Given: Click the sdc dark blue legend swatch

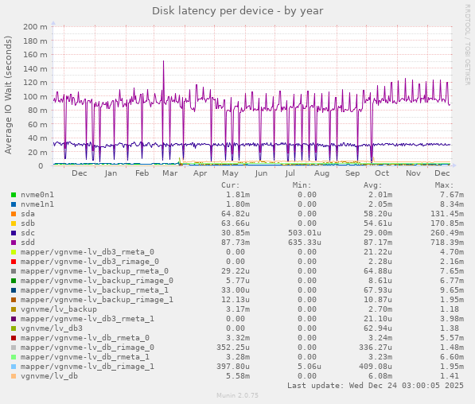Looking at the screenshot, I should pyautogui.click(x=14, y=233).
